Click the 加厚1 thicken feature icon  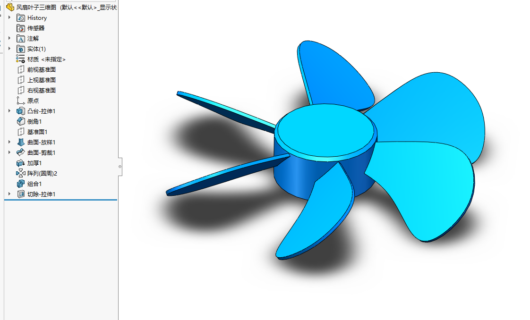[21, 163]
